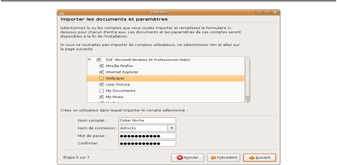Enable the Wallpaper checkbox
The width and height of the screenshot is (337, 165).
102,78
